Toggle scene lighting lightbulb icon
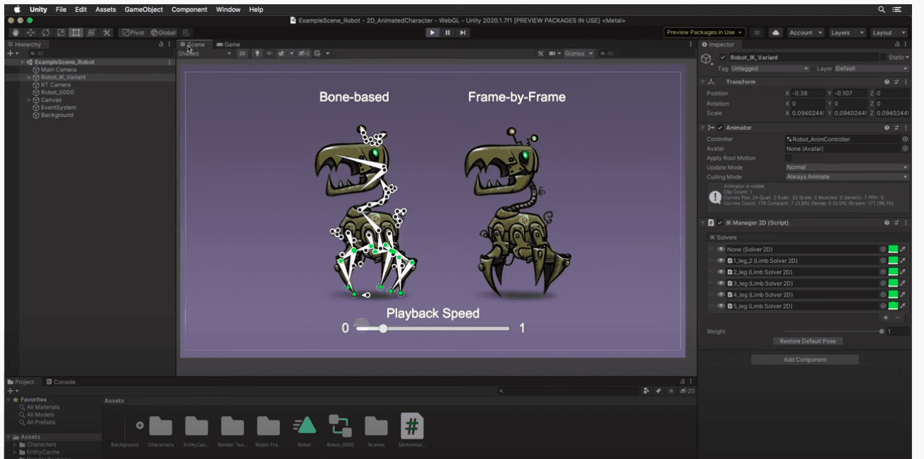The height and width of the screenshot is (459, 924). 257,53
